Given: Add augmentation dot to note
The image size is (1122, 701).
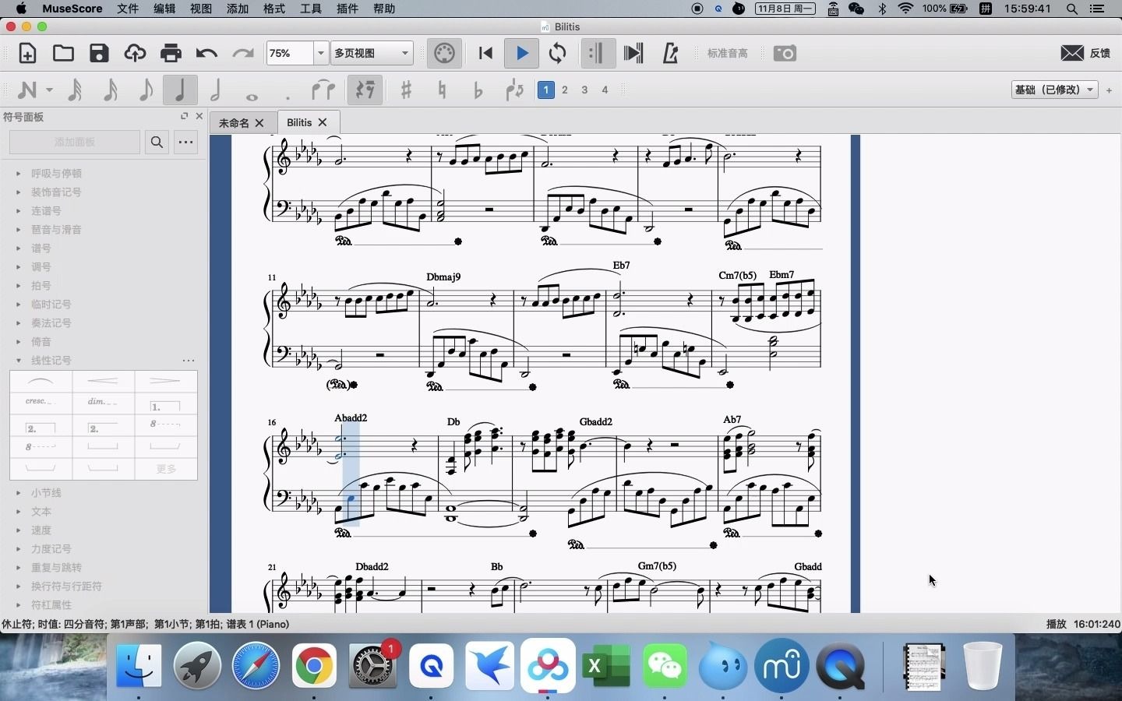Looking at the screenshot, I should (288, 97).
